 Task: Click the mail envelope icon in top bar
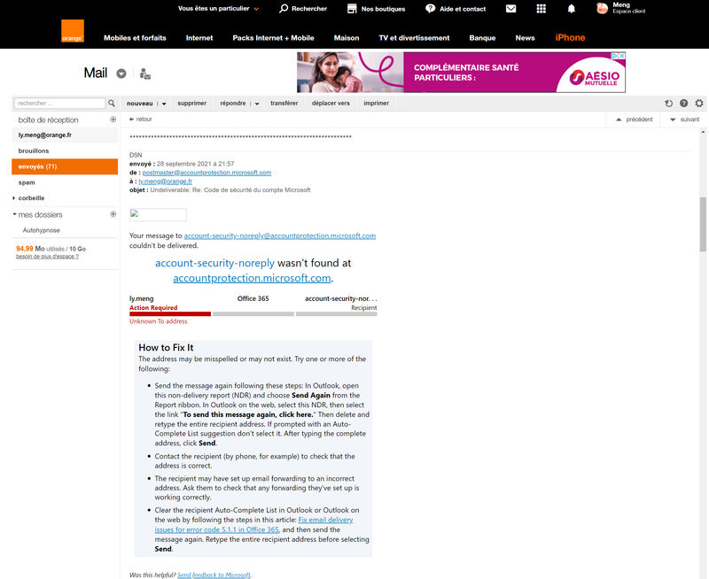(x=511, y=9)
